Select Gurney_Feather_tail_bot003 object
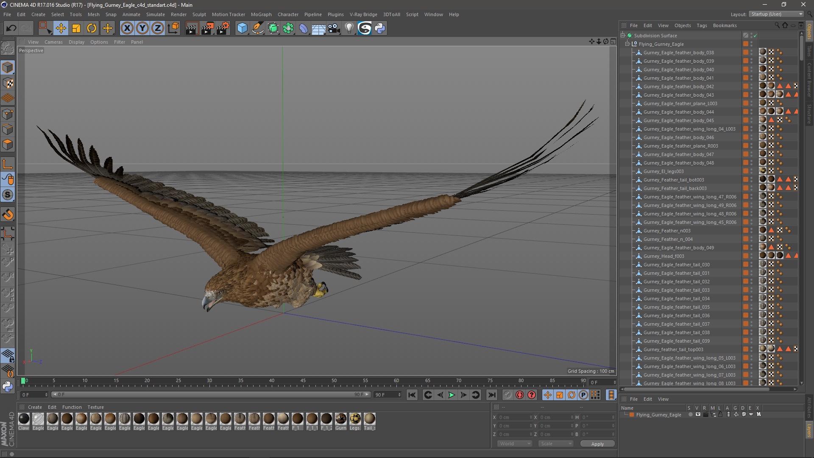The image size is (814, 458). [674, 180]
